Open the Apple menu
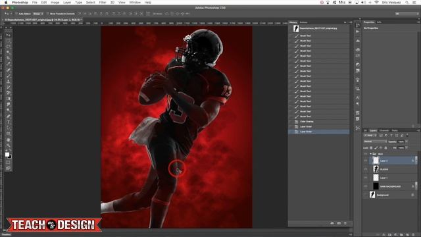Viewport: 421px width, 237px height. click(x=6, y=3)
